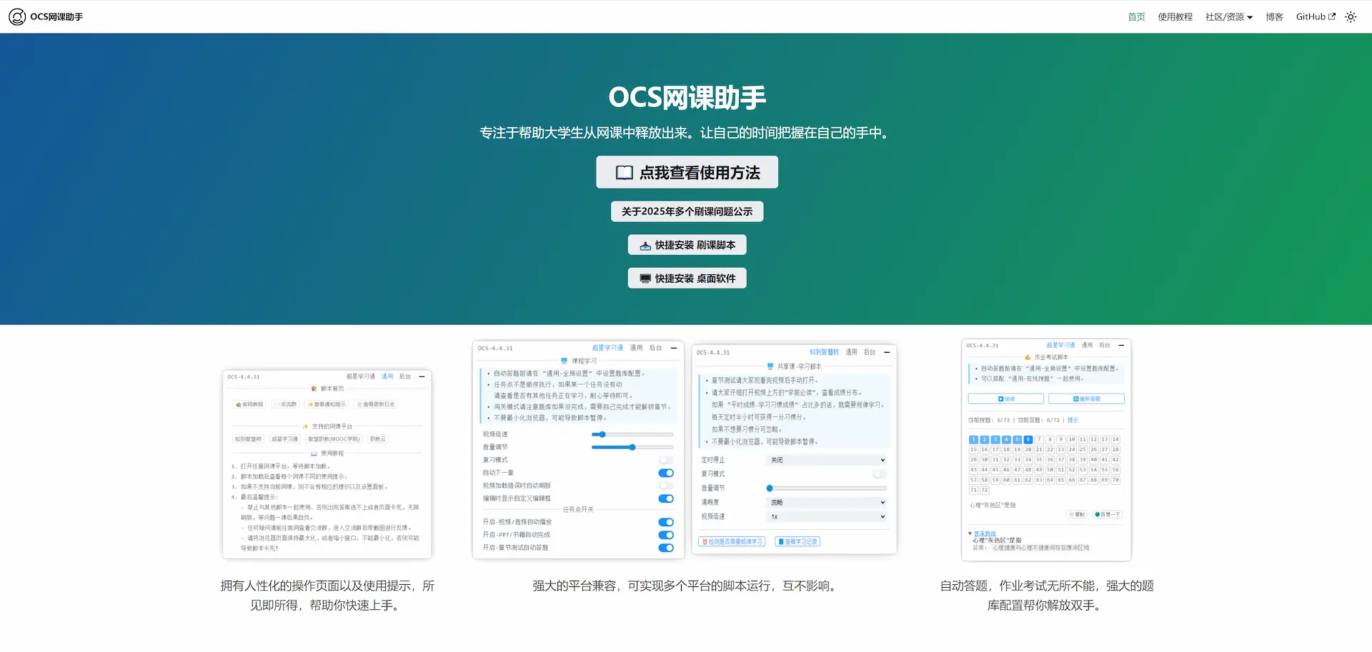The width and height of the screenshot is (1372, 652).
Task: Click the 查看通知提示 button
Action: click(x=326, y=403)
